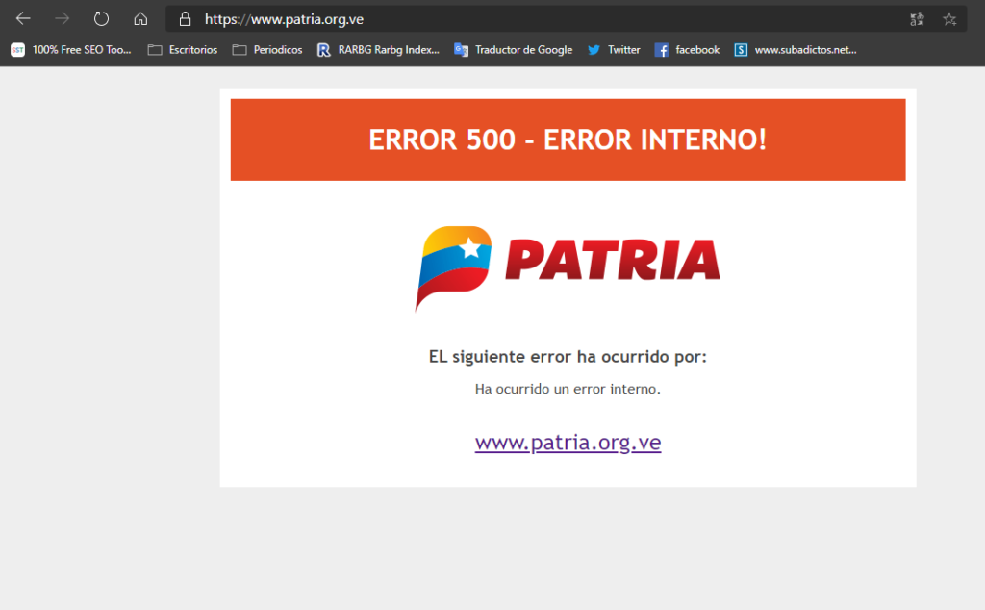The image size is (985, 610).
Task: Expand the Periodicos bookmarks folder
Action: pos(267,50)
